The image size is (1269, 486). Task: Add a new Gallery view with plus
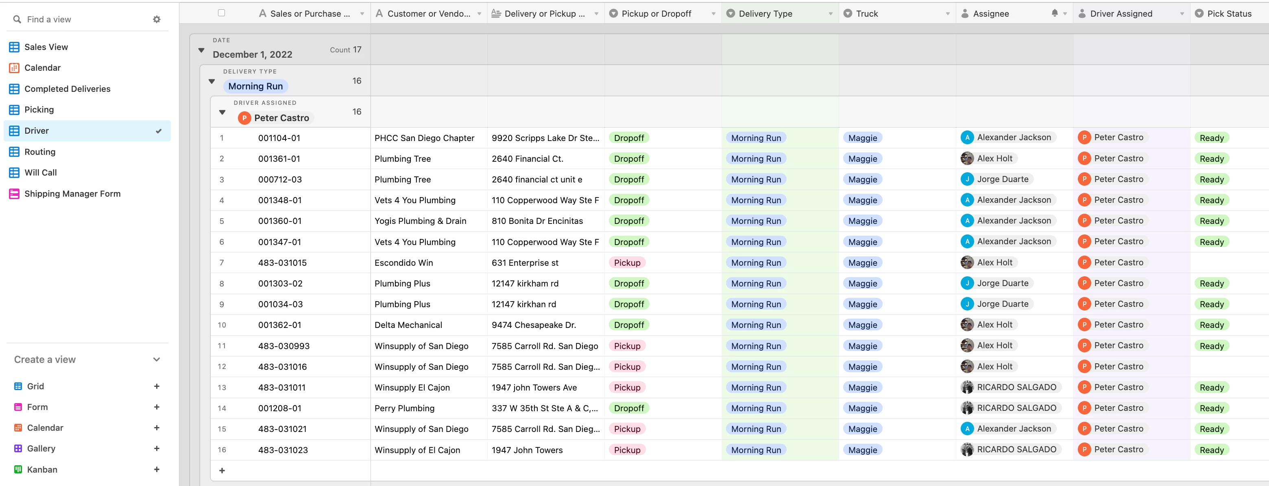pyautogui.click(x=157, y=448)
